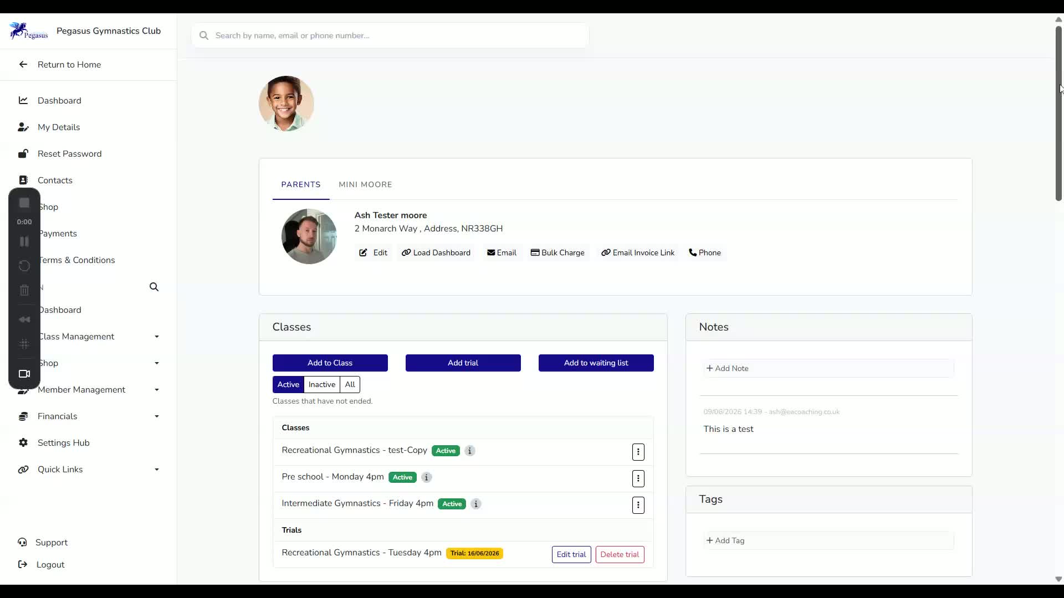
Task: Select the Parents tab
Action: click(x=300, y=184)
